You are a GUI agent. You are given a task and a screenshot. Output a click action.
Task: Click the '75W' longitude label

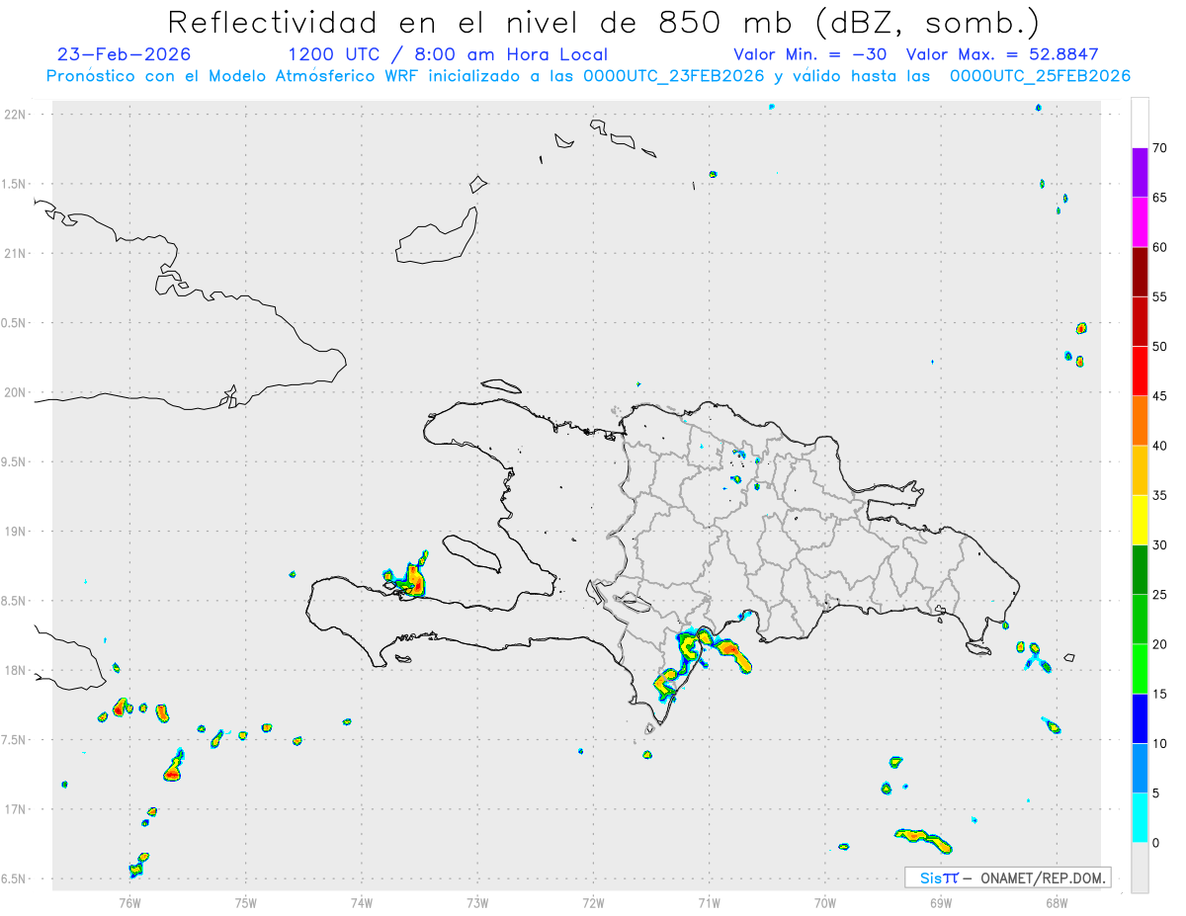pyautogui.click(x=246, y=902)
